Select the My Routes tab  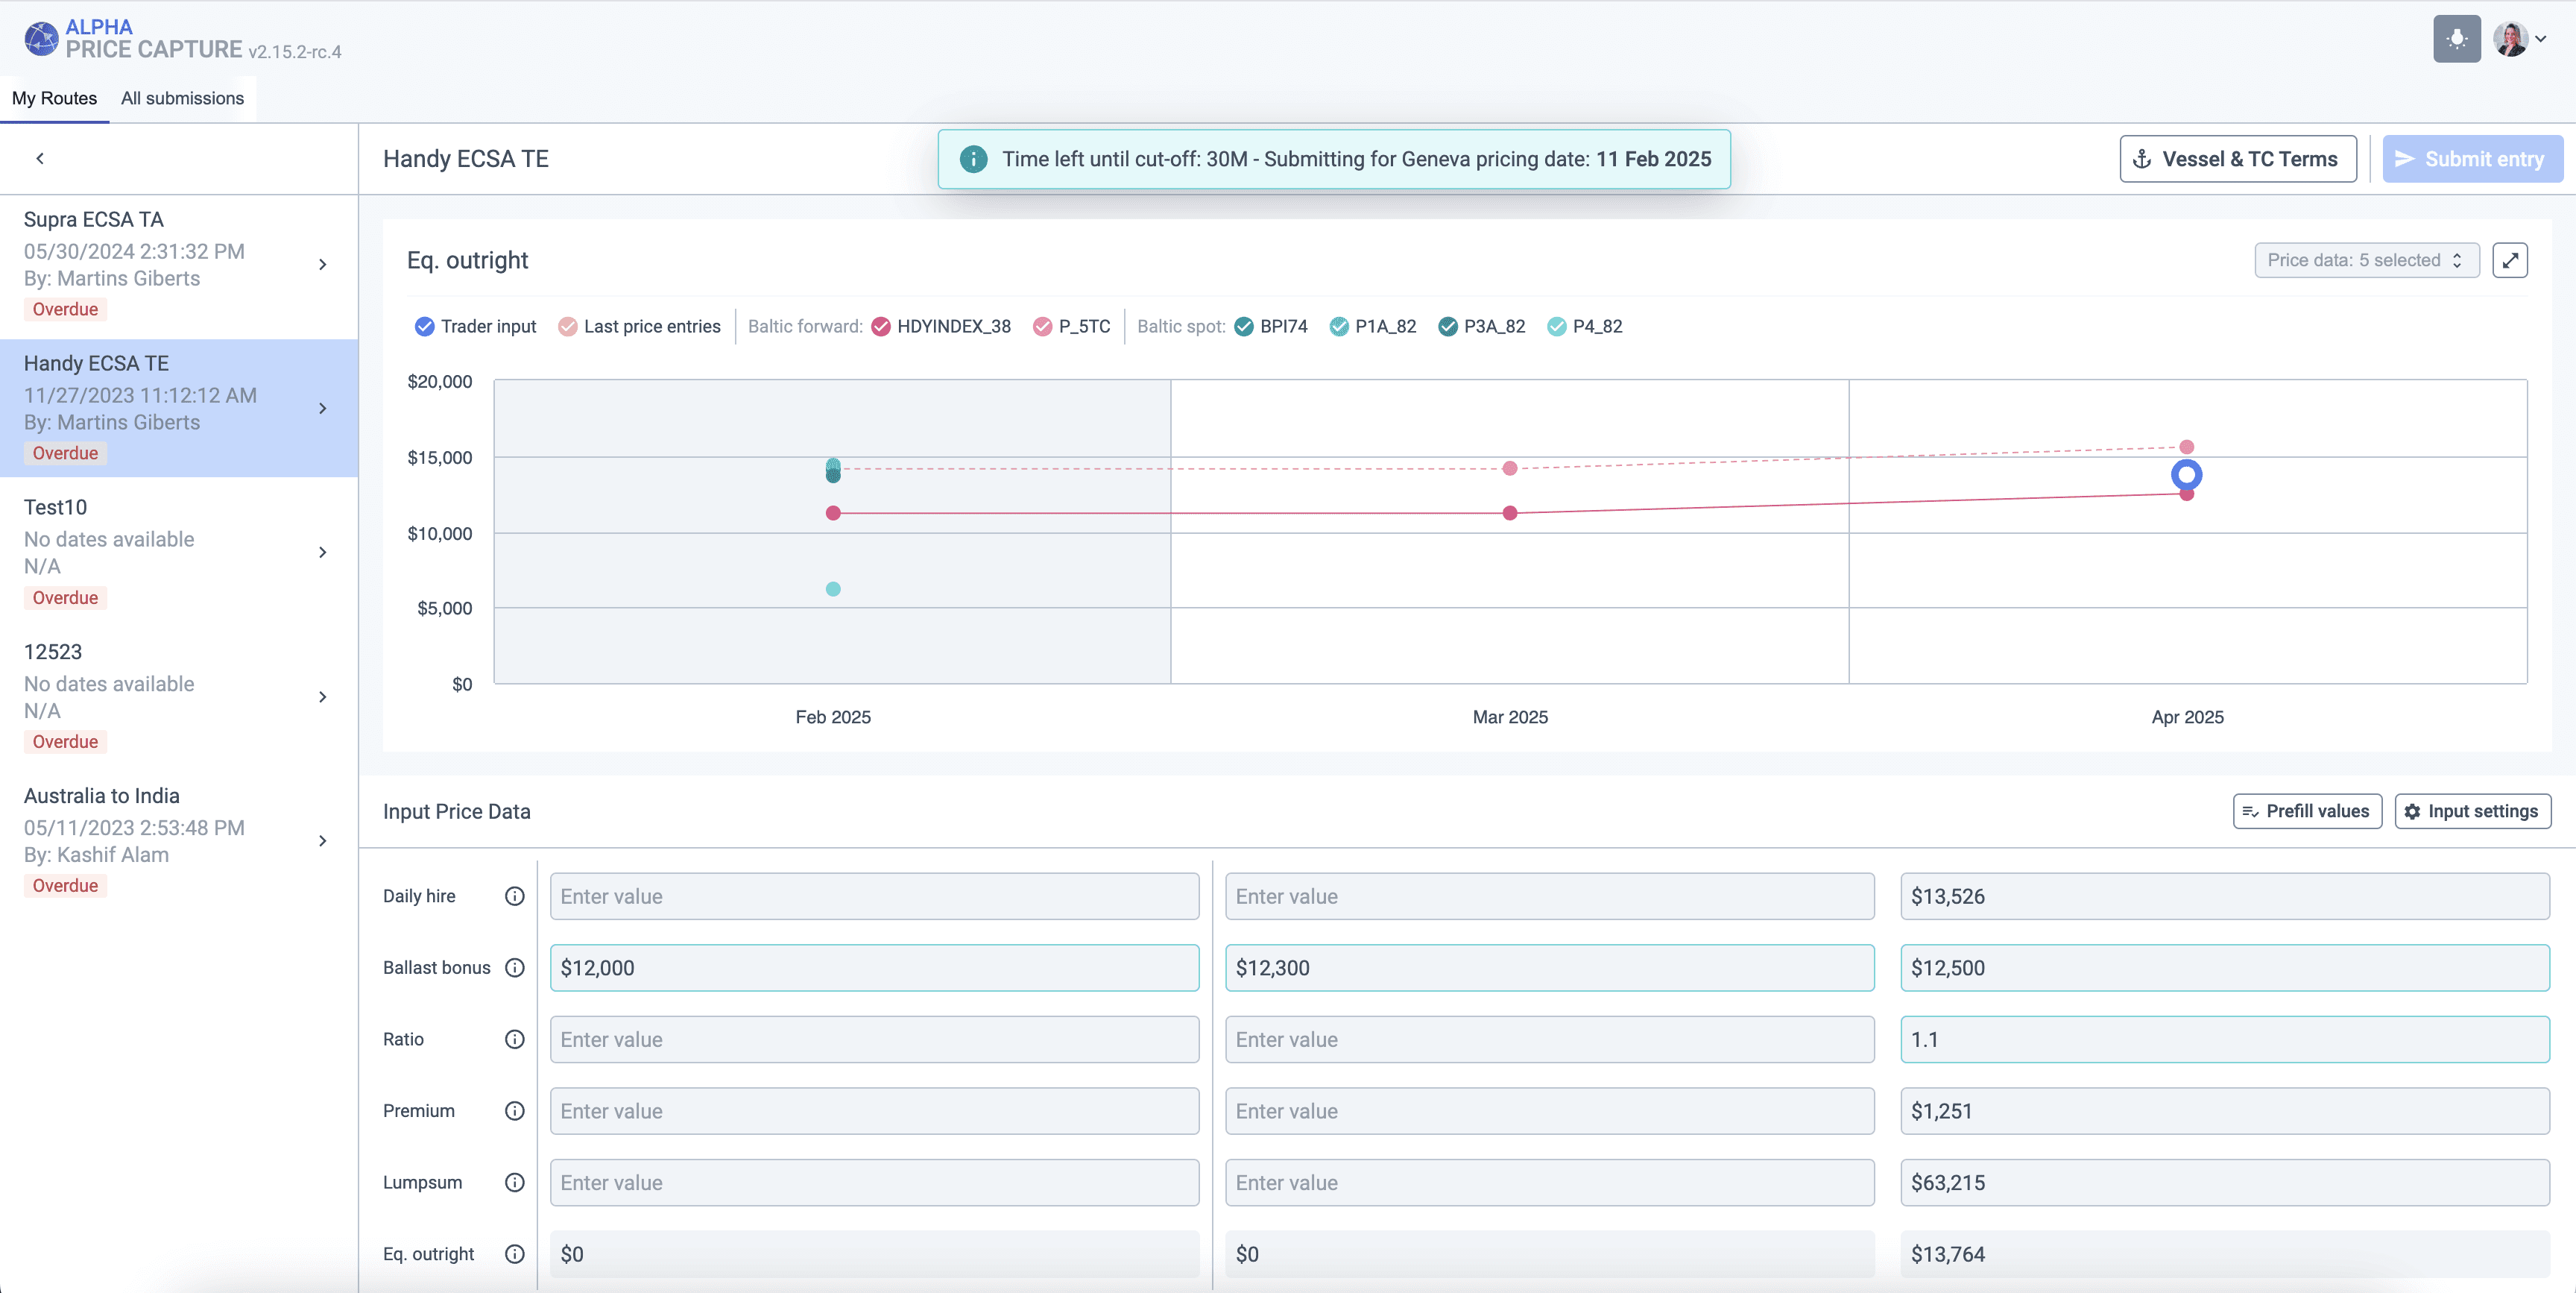[54, 98]
